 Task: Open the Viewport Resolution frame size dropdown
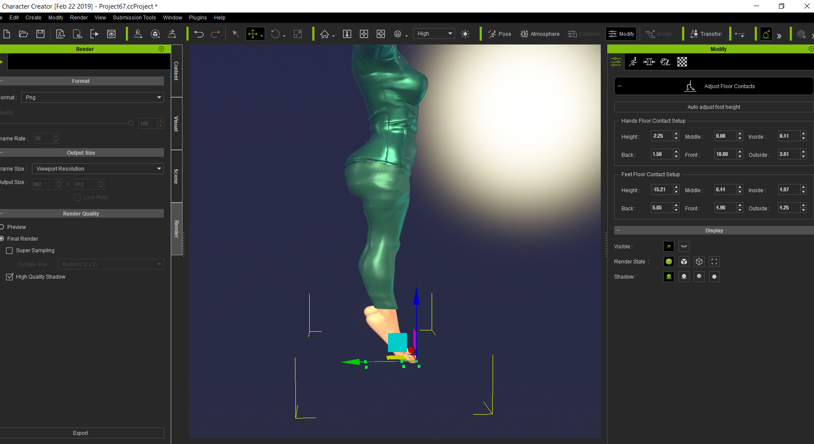coord(98,168)
